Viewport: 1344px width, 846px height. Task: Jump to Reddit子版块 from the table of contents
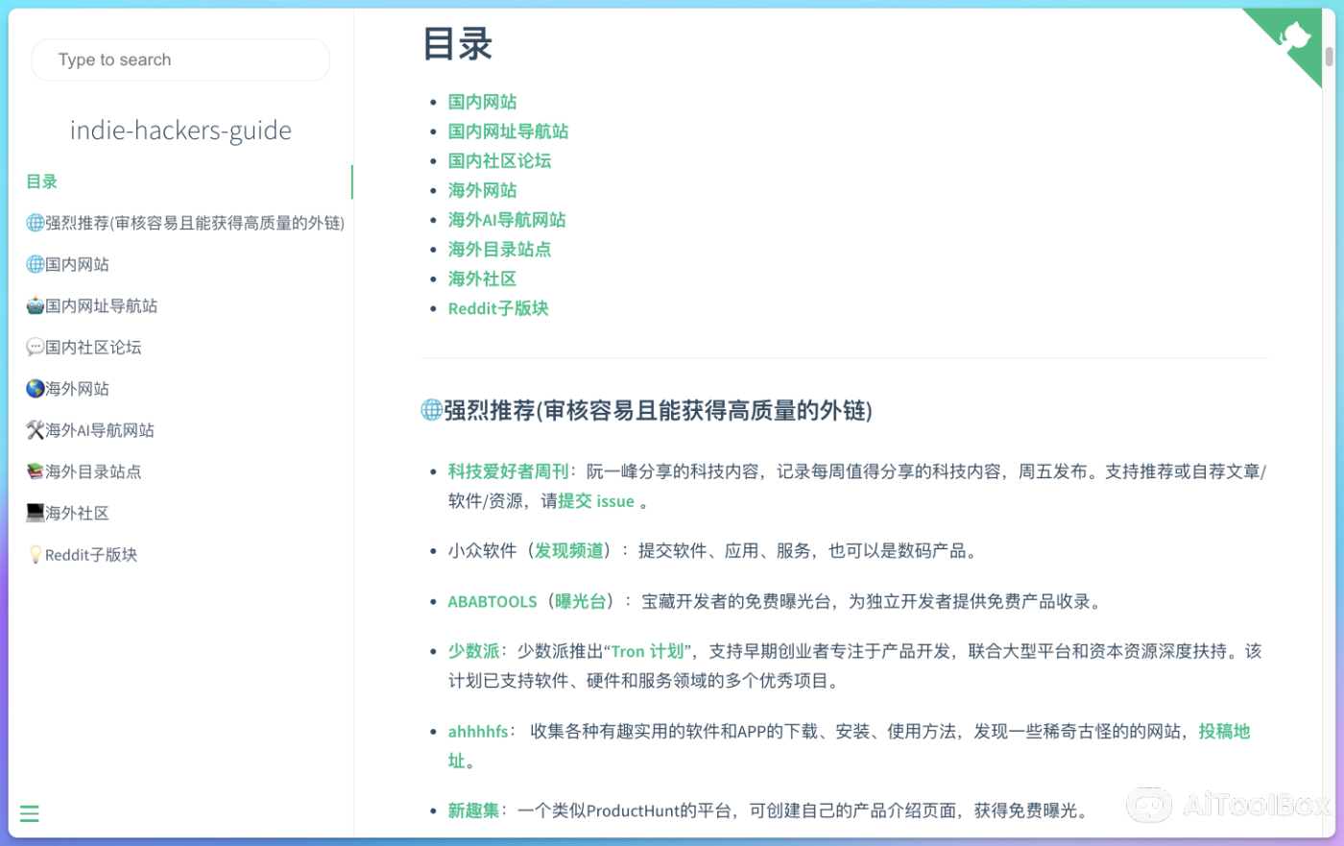[x=498, y=308]
